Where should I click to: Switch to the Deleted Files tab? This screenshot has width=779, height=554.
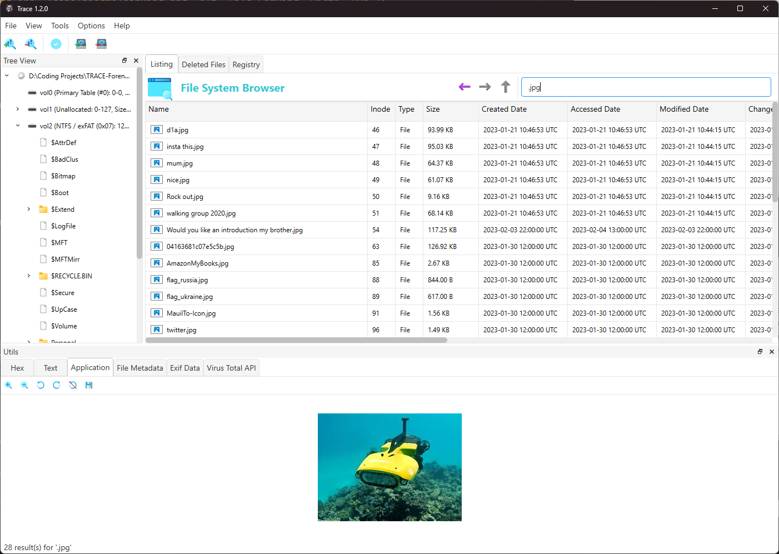(203, 64)
